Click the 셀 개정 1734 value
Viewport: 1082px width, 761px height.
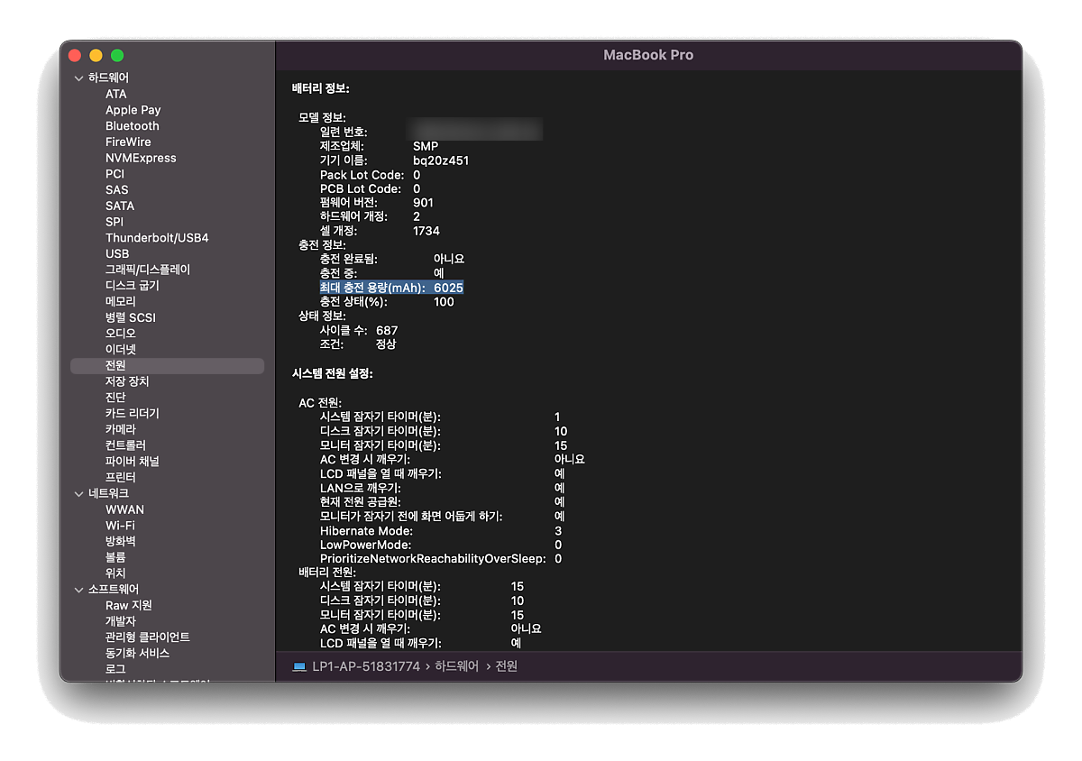point(426,231)
